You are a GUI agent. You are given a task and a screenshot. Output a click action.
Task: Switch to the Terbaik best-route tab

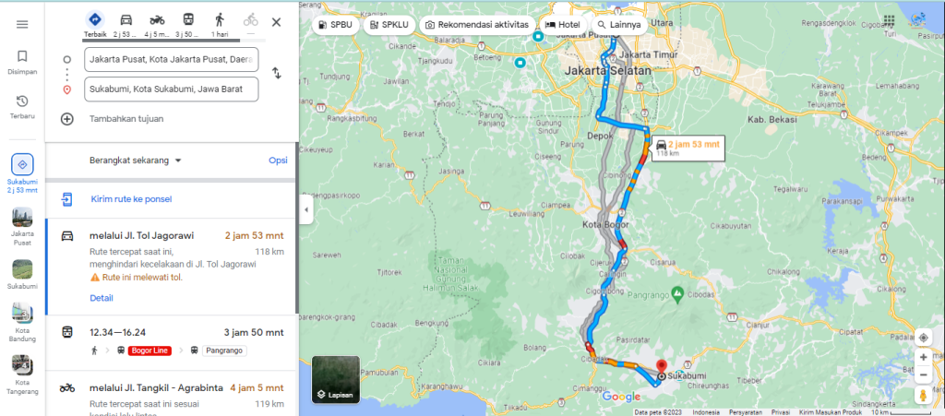coord(95,24)
